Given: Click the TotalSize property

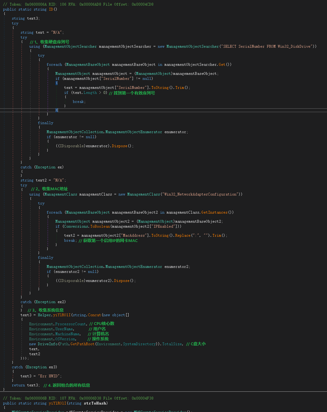Looking at the screenshot, I should [172, 344].
